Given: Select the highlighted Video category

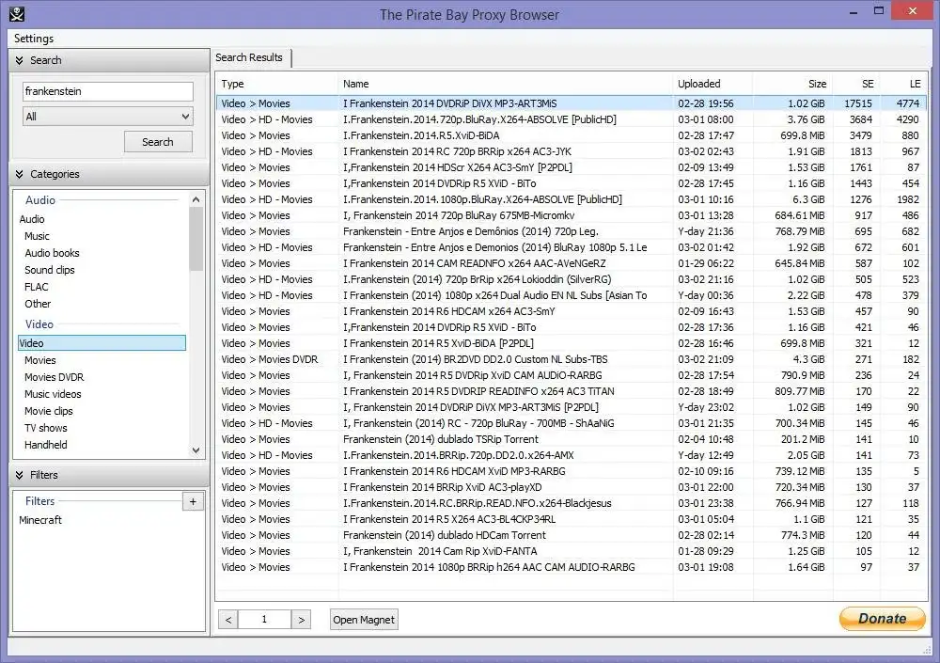Looking at the screenshot, I should point(102,343).
